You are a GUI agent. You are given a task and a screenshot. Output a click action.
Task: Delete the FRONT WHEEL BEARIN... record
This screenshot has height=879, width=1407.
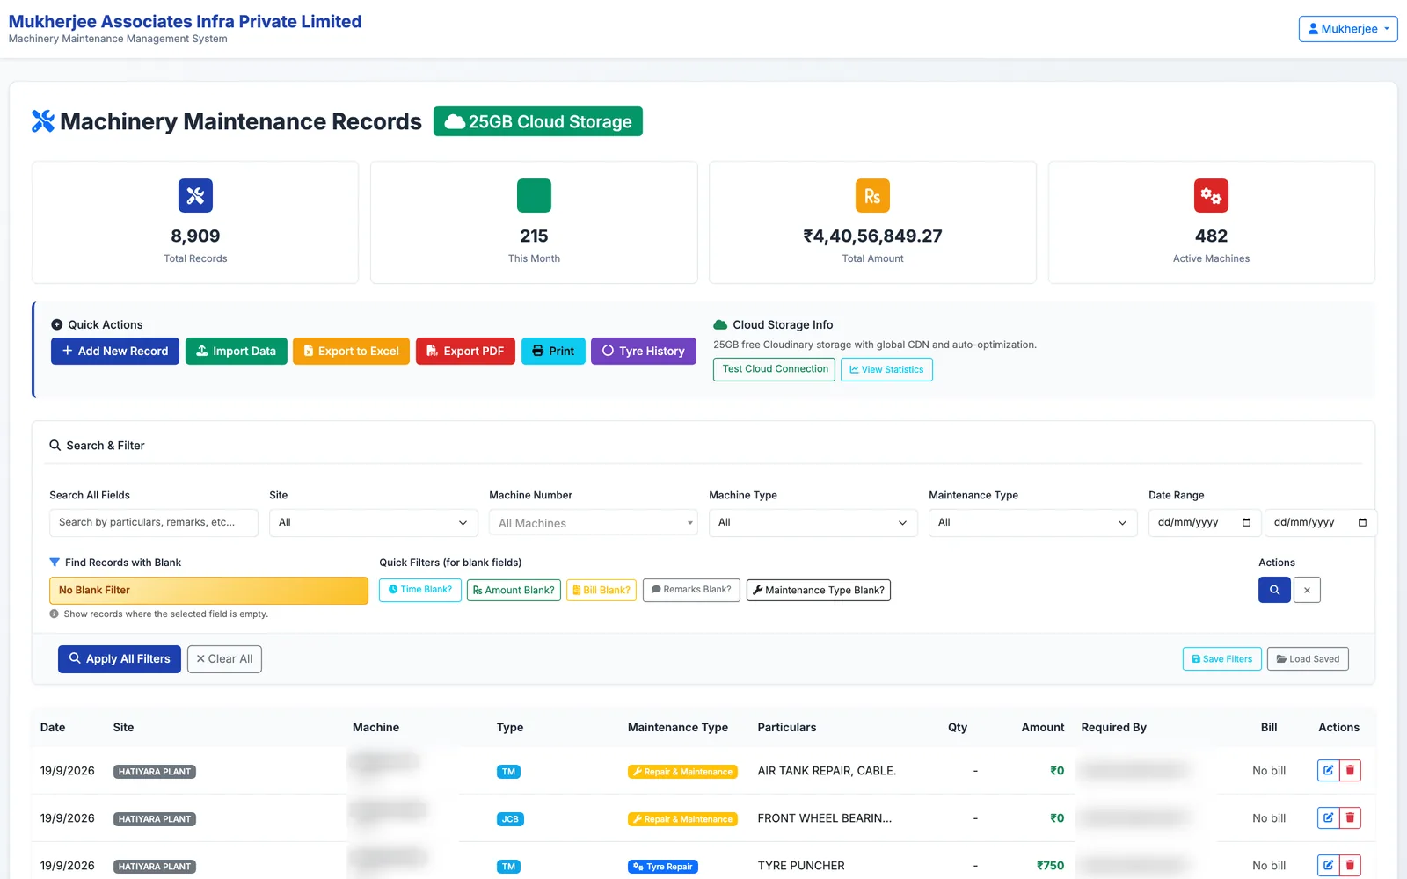[x=1350, y=818]
